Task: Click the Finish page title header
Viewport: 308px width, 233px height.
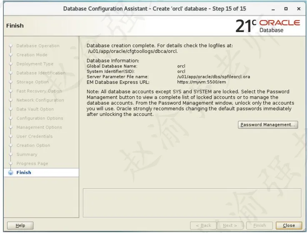Action: pos(15,26)
